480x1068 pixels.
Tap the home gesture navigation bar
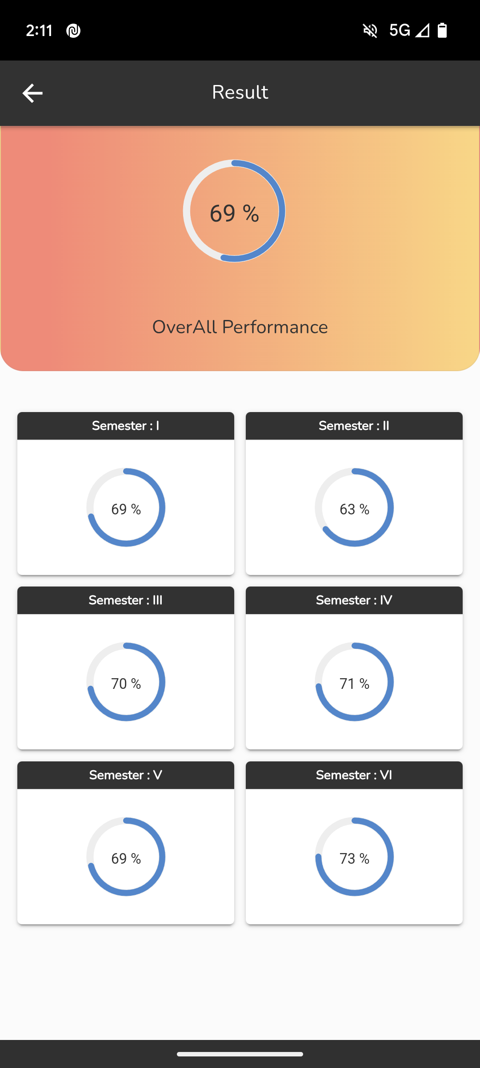240,1054
